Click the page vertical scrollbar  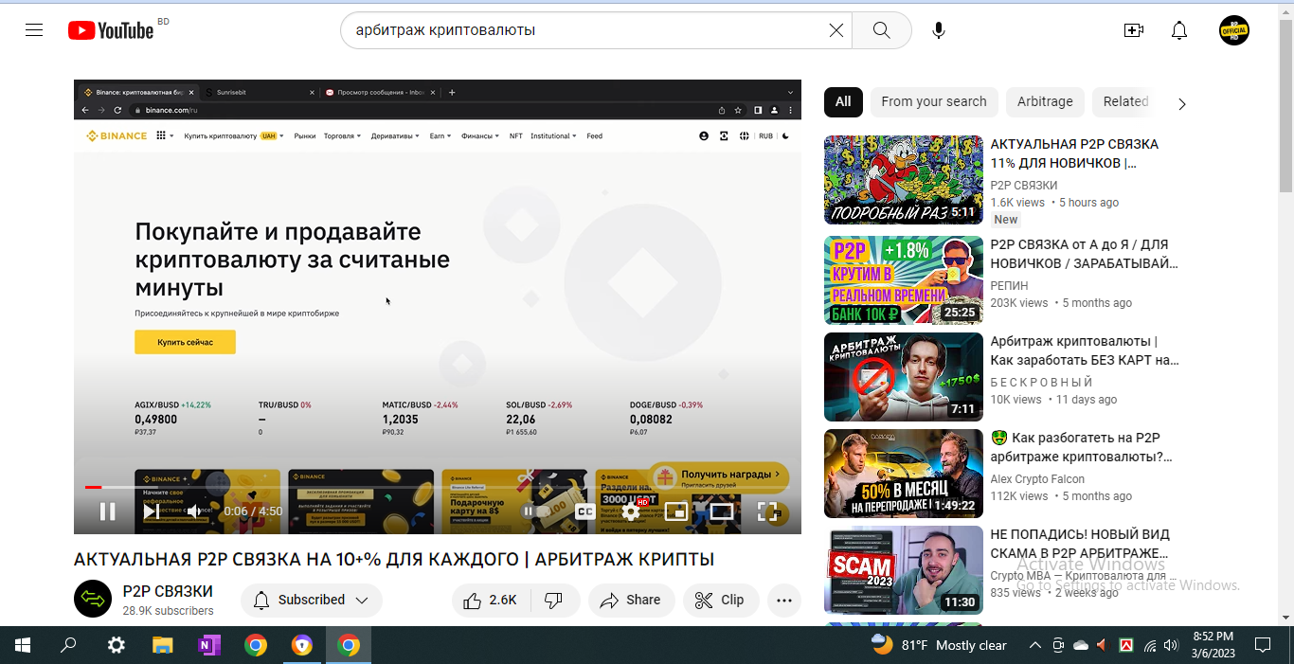click(1285, 104)
